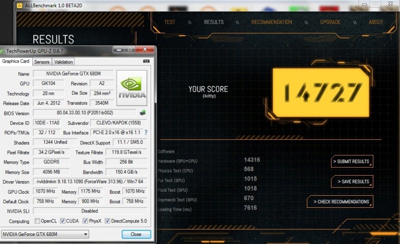Image resolution: width=400 pixels, height=244 pixels.
Task: Click the GPU-Z screenshot camera icon
Action: [146, 61]
